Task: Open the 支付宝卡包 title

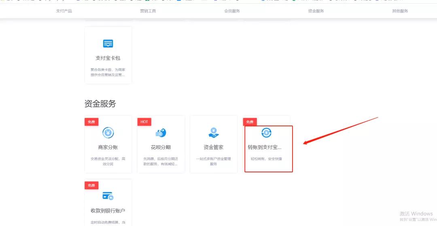Action: [x=108, y=58]
